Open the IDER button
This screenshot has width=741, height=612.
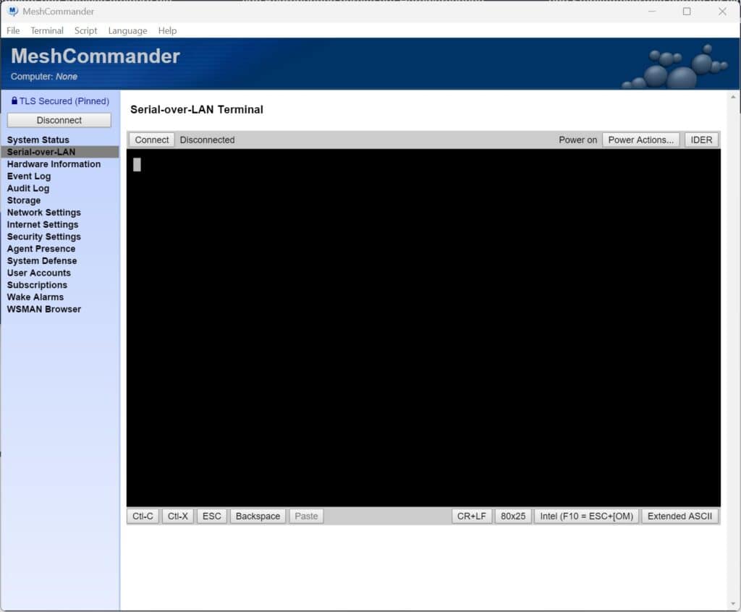pyautogui.click(x=701, y=140)
